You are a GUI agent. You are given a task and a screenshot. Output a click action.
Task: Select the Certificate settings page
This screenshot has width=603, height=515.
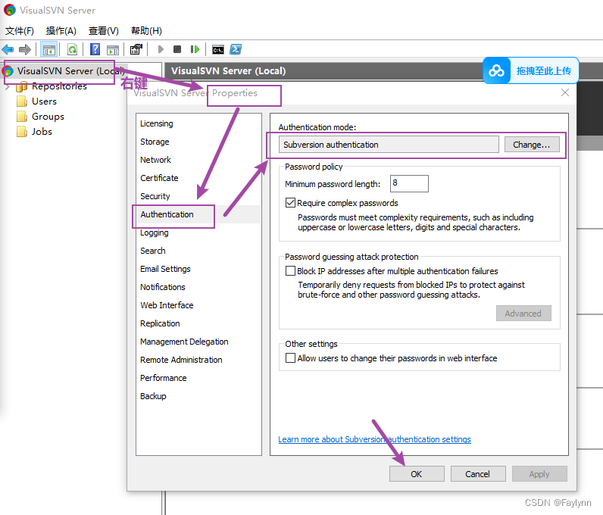pyautogui.click(x=159, y=178)
